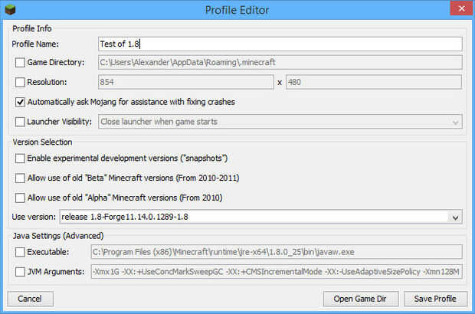Click the Java executable path field
The height and width of the screenshot is (314, 475).
pyautogui.click(x=277, y=252)
